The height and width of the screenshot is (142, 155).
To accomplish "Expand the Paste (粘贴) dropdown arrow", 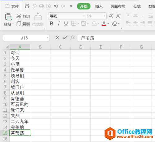I will pyautogui.click(x=13, y=24).
